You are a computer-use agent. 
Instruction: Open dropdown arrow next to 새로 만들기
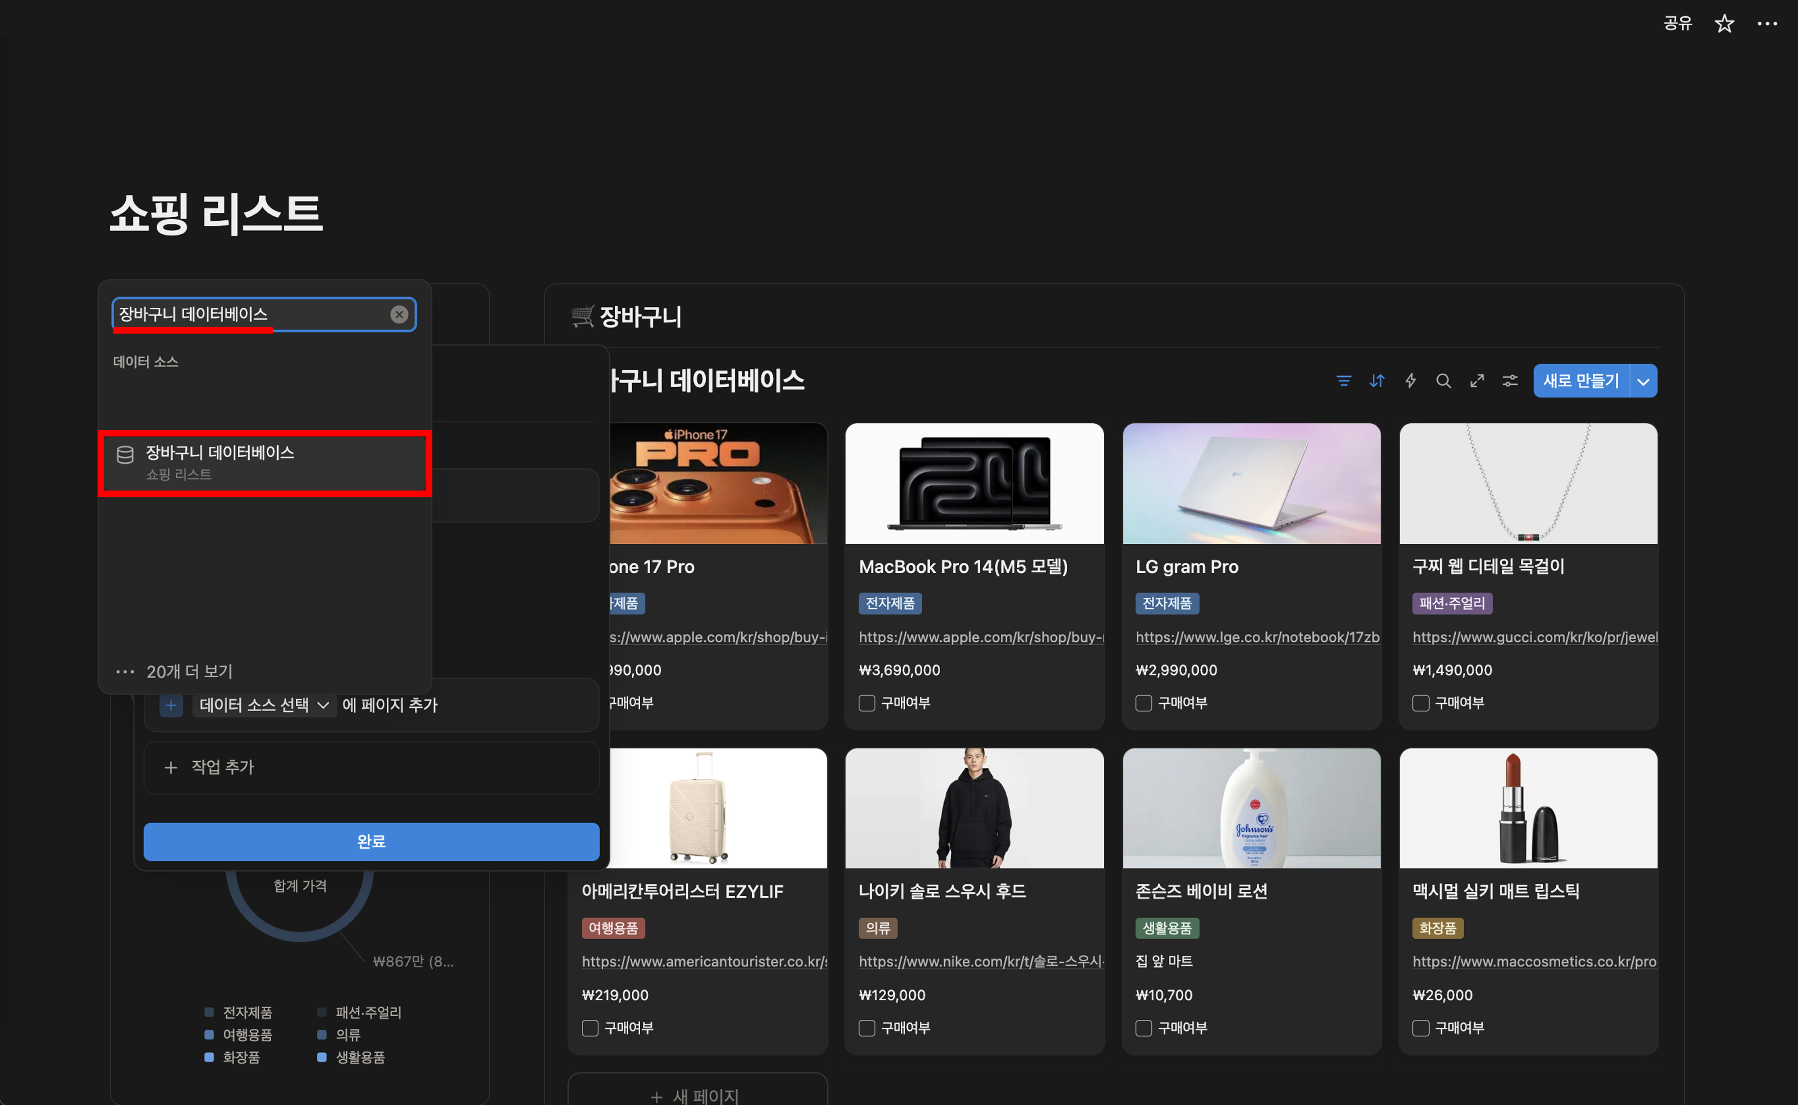pos(1643,382)
